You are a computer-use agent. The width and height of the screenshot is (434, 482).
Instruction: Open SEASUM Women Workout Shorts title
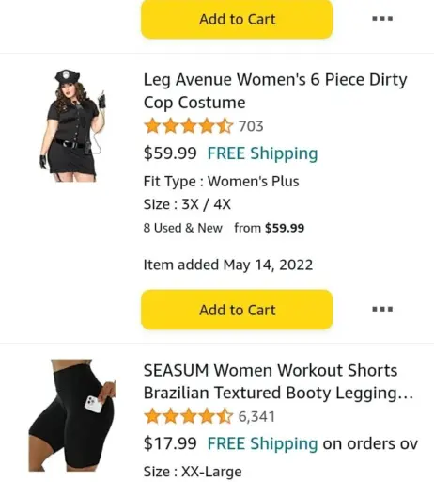[x=278, y=381]
